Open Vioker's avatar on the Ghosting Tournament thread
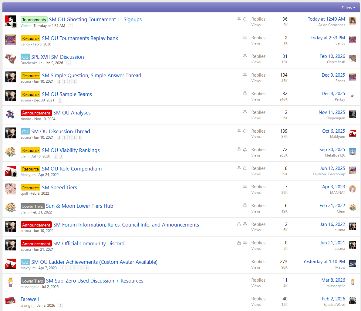Viewport: 361px width, 311px height. coord(10,21)
